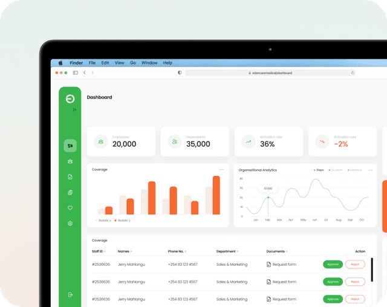Viewport: 387px width, 307px height.
Task: Open settings gear icon in the sidebar
Action: pyautogui.click(x=70, y=224)
